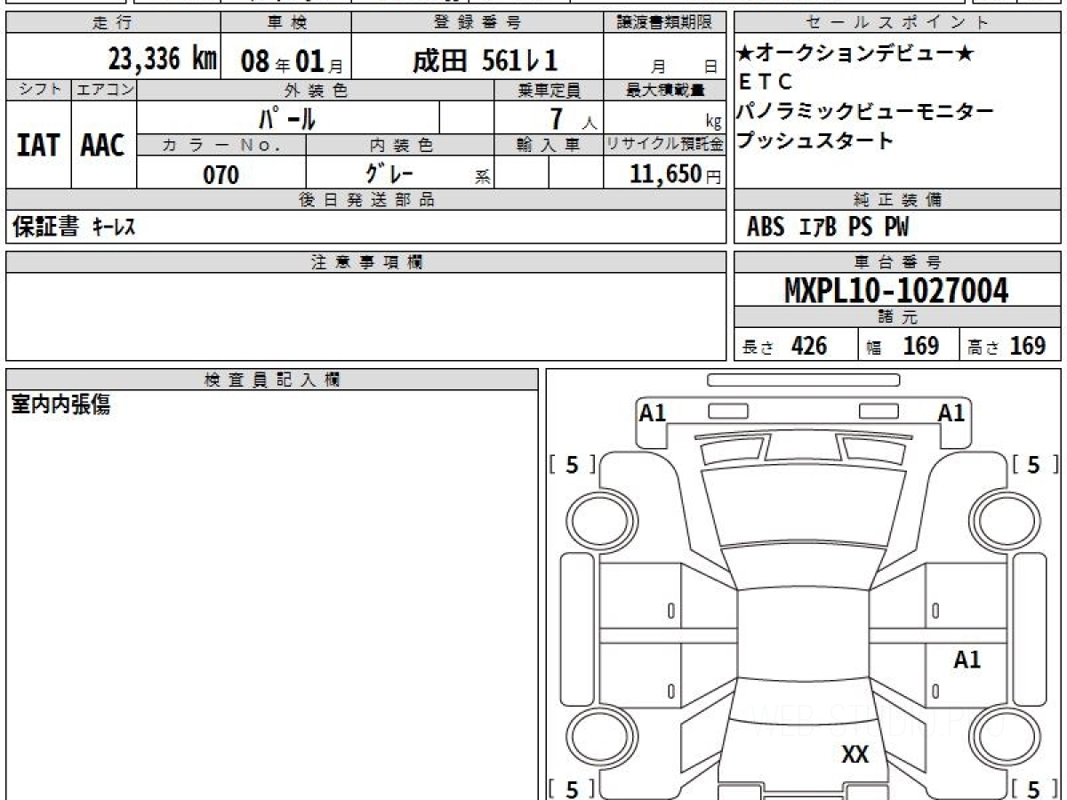Screen dimensions: 1067x800
Task: Select the ★オークションデビュー★ line
Action: (x=855, y=54)
